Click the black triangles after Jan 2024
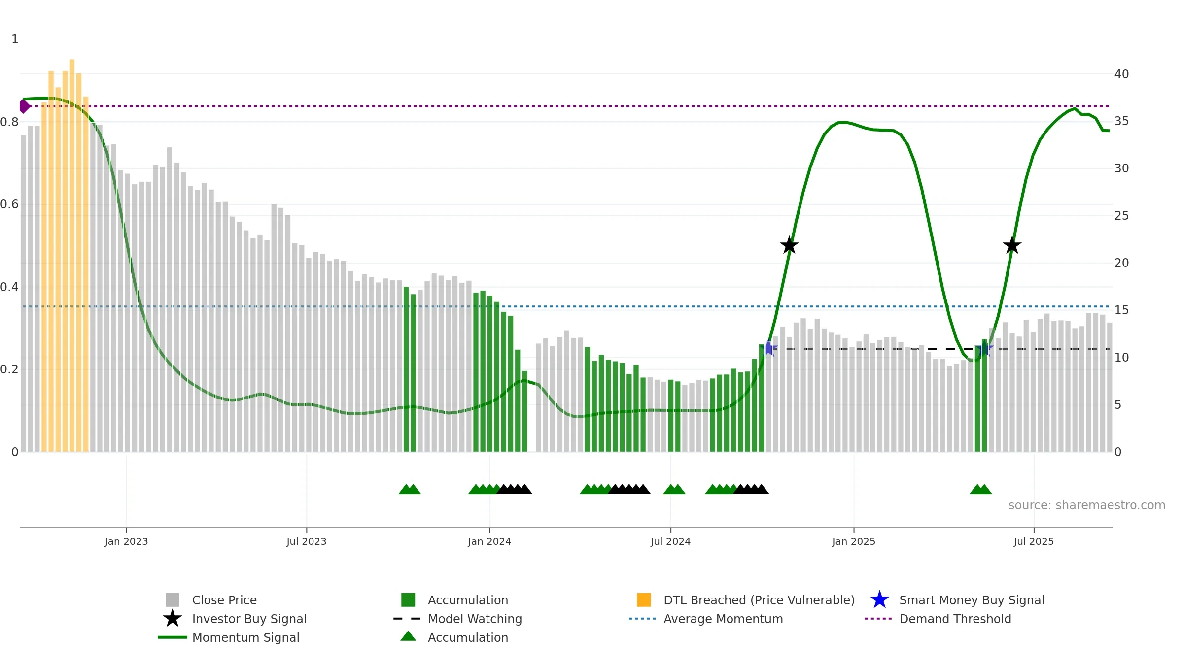 tap(514, 489)
